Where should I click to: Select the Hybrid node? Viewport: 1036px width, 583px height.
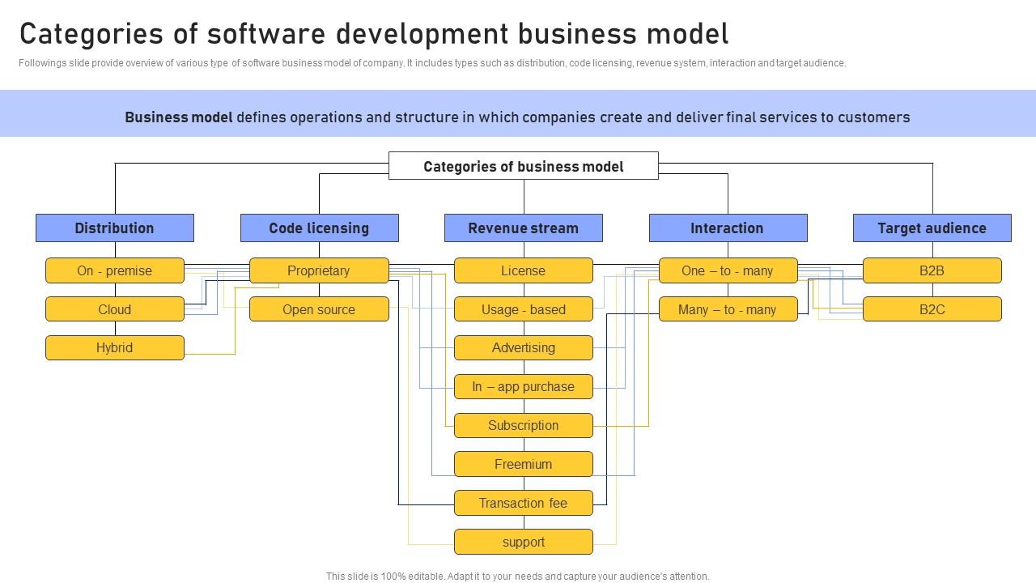coord(114,347)
